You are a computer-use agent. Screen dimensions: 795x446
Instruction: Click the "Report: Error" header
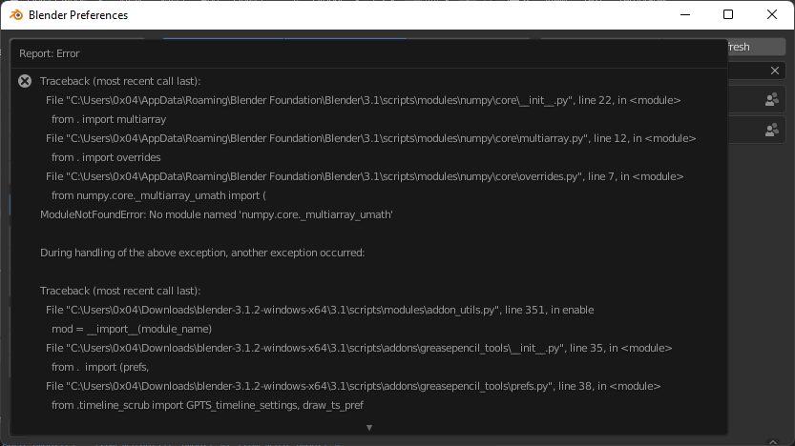[50, 53]
